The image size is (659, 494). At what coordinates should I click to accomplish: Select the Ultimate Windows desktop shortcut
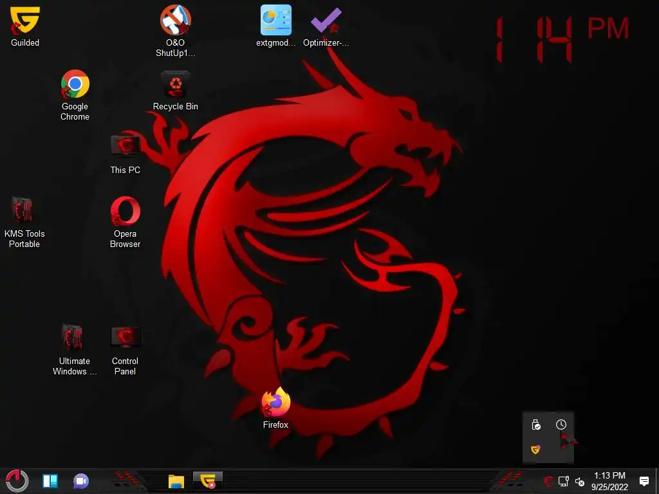75,349
